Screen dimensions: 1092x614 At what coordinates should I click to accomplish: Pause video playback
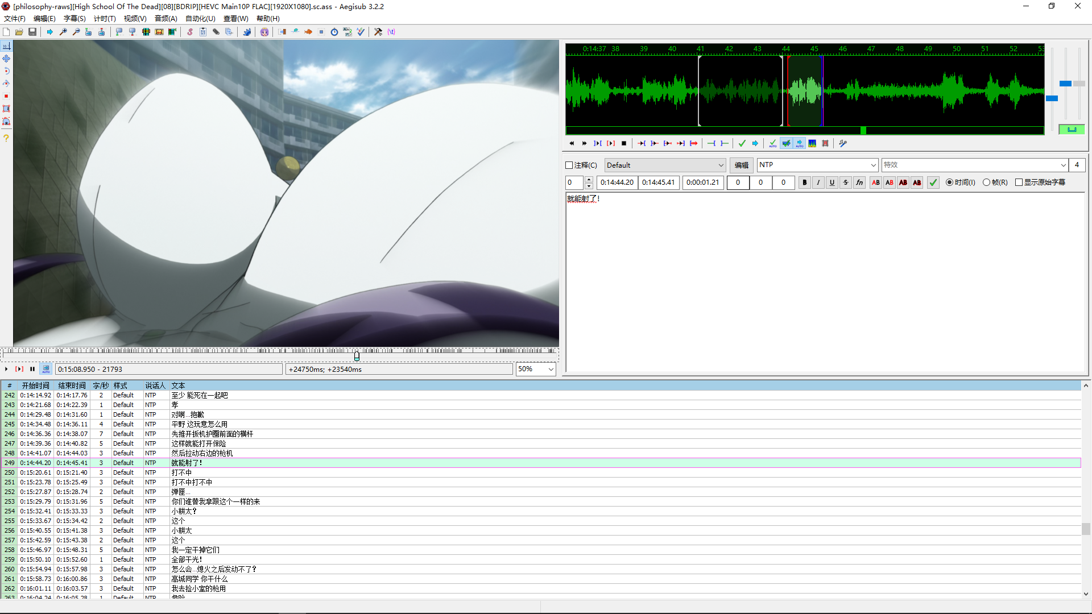point(32,369)
